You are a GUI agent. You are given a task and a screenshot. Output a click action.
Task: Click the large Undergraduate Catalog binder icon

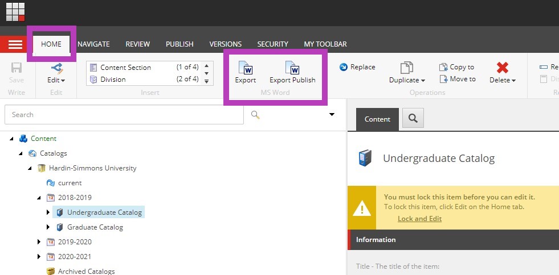coord(365,158)
